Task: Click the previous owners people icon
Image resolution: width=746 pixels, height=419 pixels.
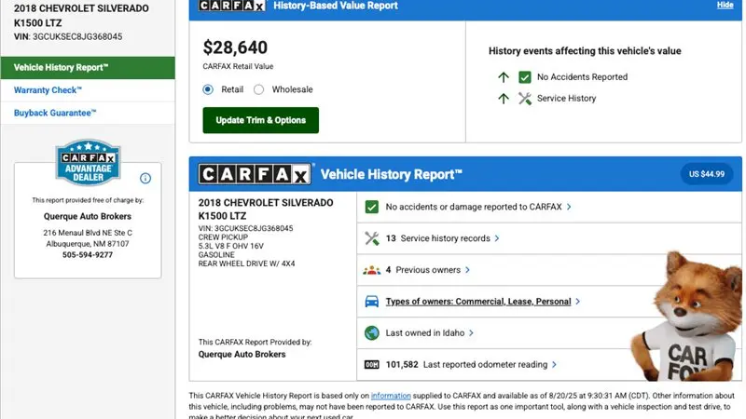Action: (x=371, y=270)
